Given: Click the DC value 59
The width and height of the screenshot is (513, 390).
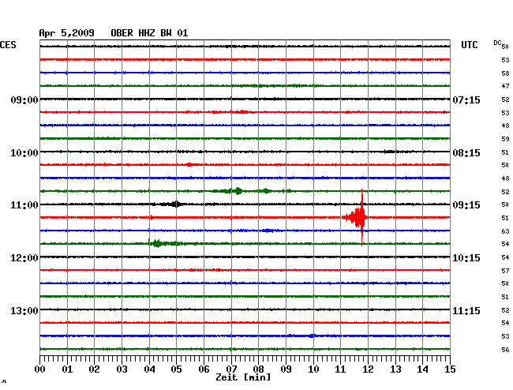Looking at the screenshot, I should (x=505, y=139).
